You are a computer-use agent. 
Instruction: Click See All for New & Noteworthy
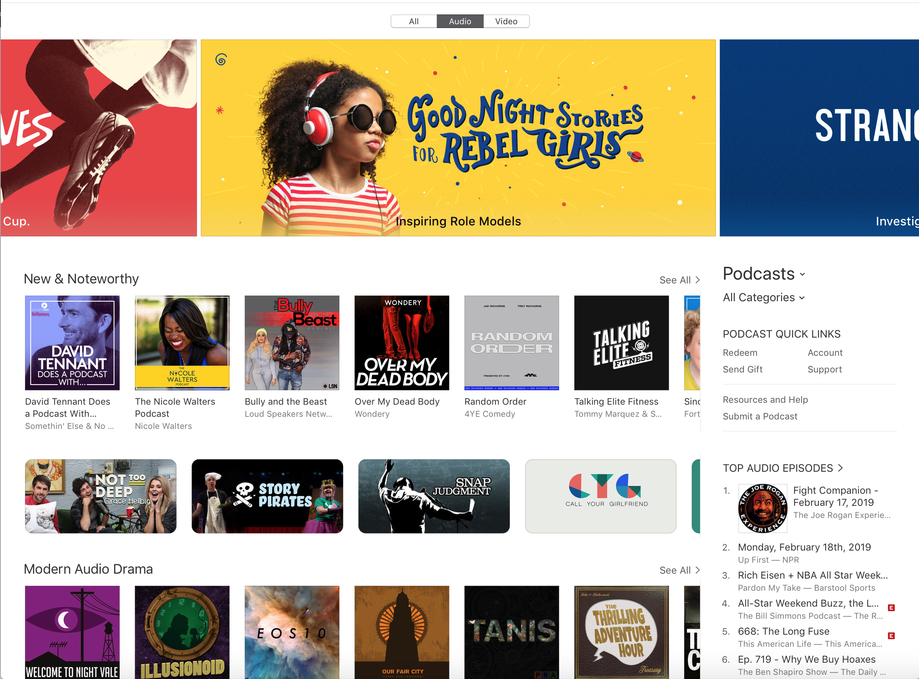click(679, 280)
